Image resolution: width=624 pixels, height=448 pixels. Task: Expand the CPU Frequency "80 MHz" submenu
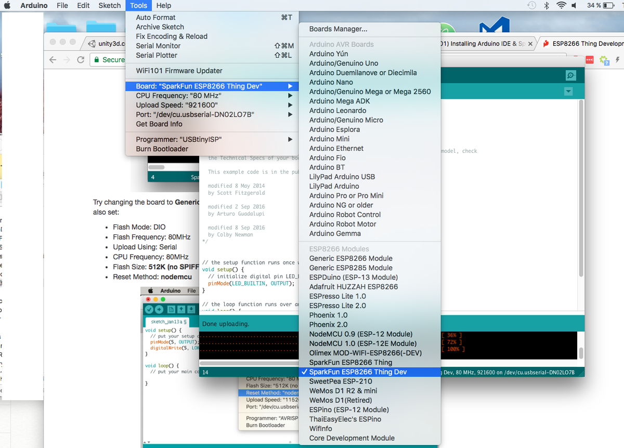pos(212,96)
